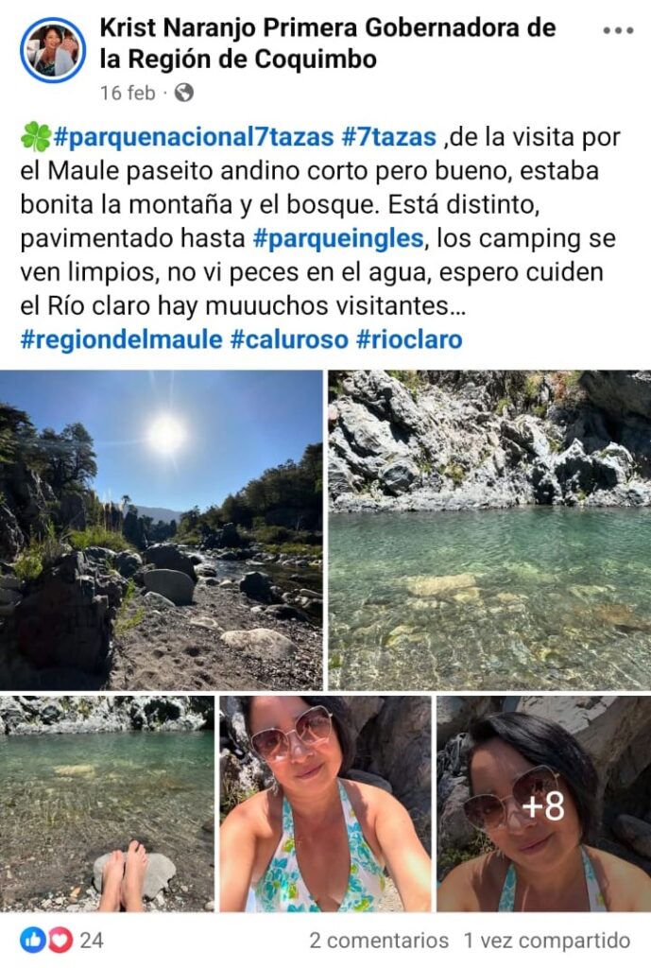Image resolution: width=651 pixels, height=968 pixels.
Task: Click the globe public audience icon
Action: pyautogui.click(x=184, y=93)
